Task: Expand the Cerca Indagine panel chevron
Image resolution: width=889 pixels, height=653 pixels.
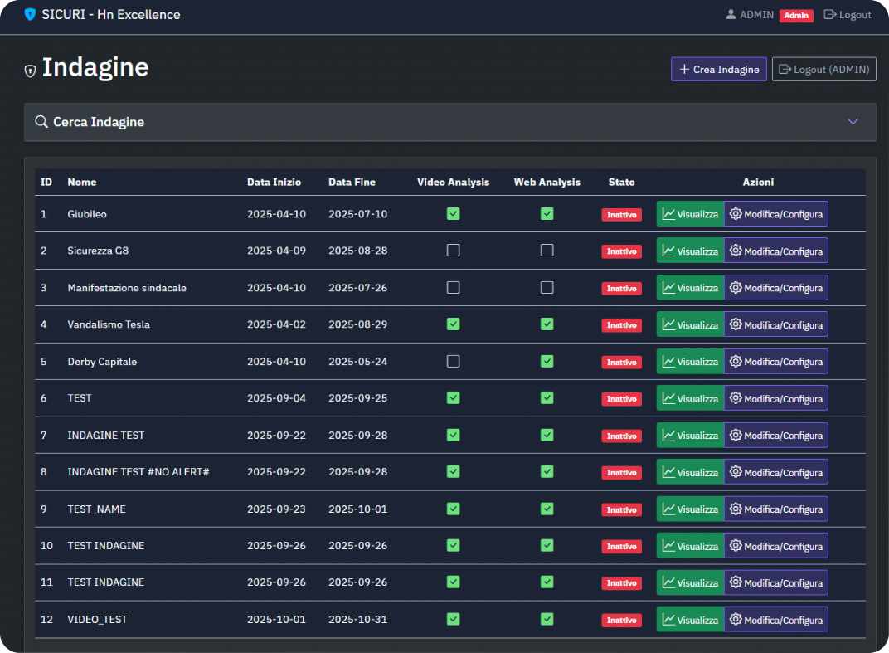Action: coord(853,122)
